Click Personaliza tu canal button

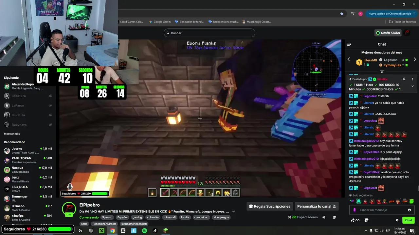[x=317, y=206]
